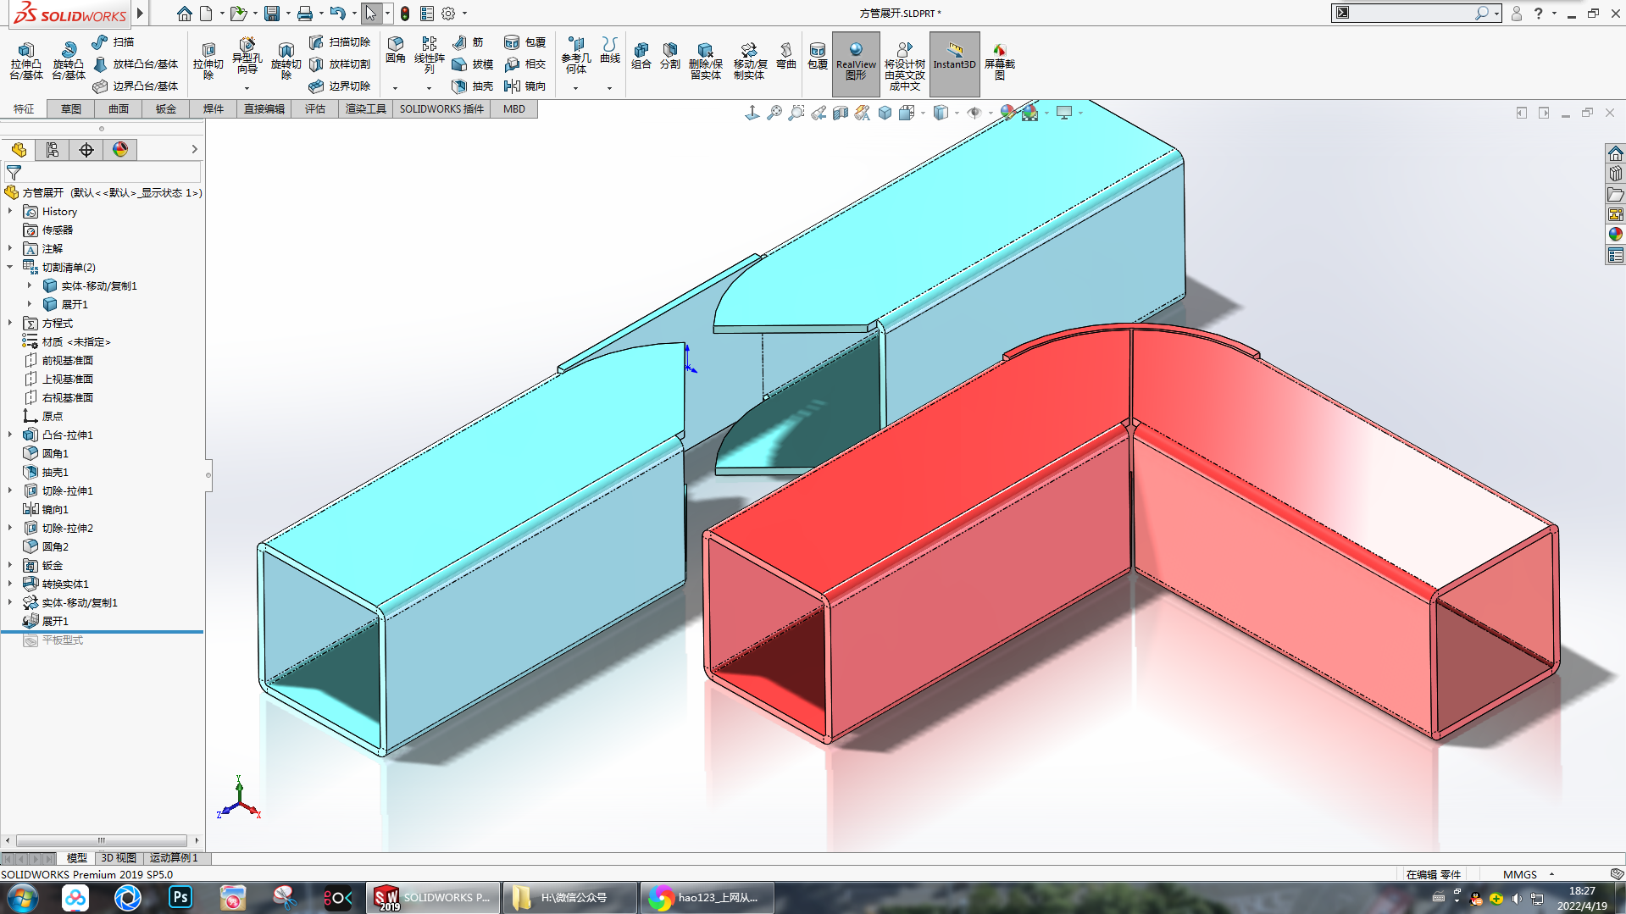
Task: Open the Options gear in top toolbar
Action: tap(448, 14)
